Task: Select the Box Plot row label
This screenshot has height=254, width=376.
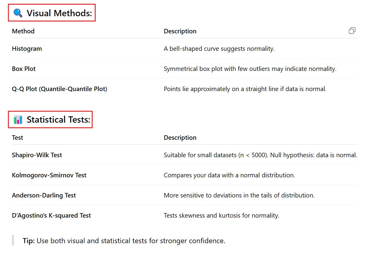Action: pyautogui.click(x=24, y=69)
